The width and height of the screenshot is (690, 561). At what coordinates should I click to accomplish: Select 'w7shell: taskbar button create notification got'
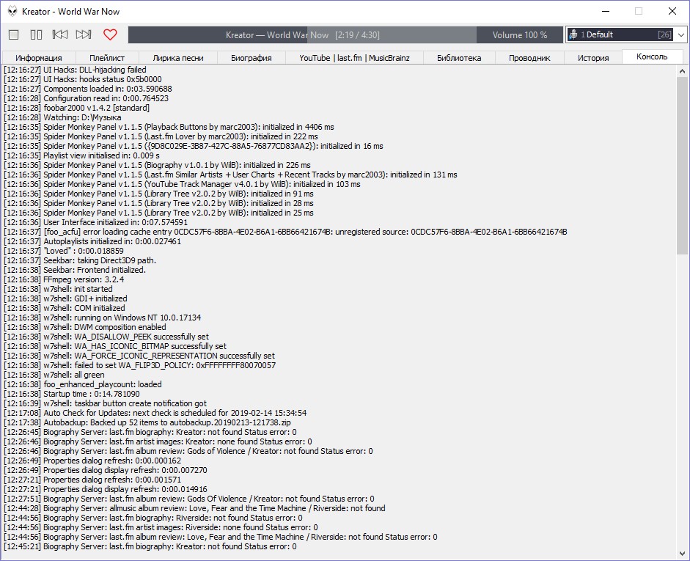click(x=105, y=403)
